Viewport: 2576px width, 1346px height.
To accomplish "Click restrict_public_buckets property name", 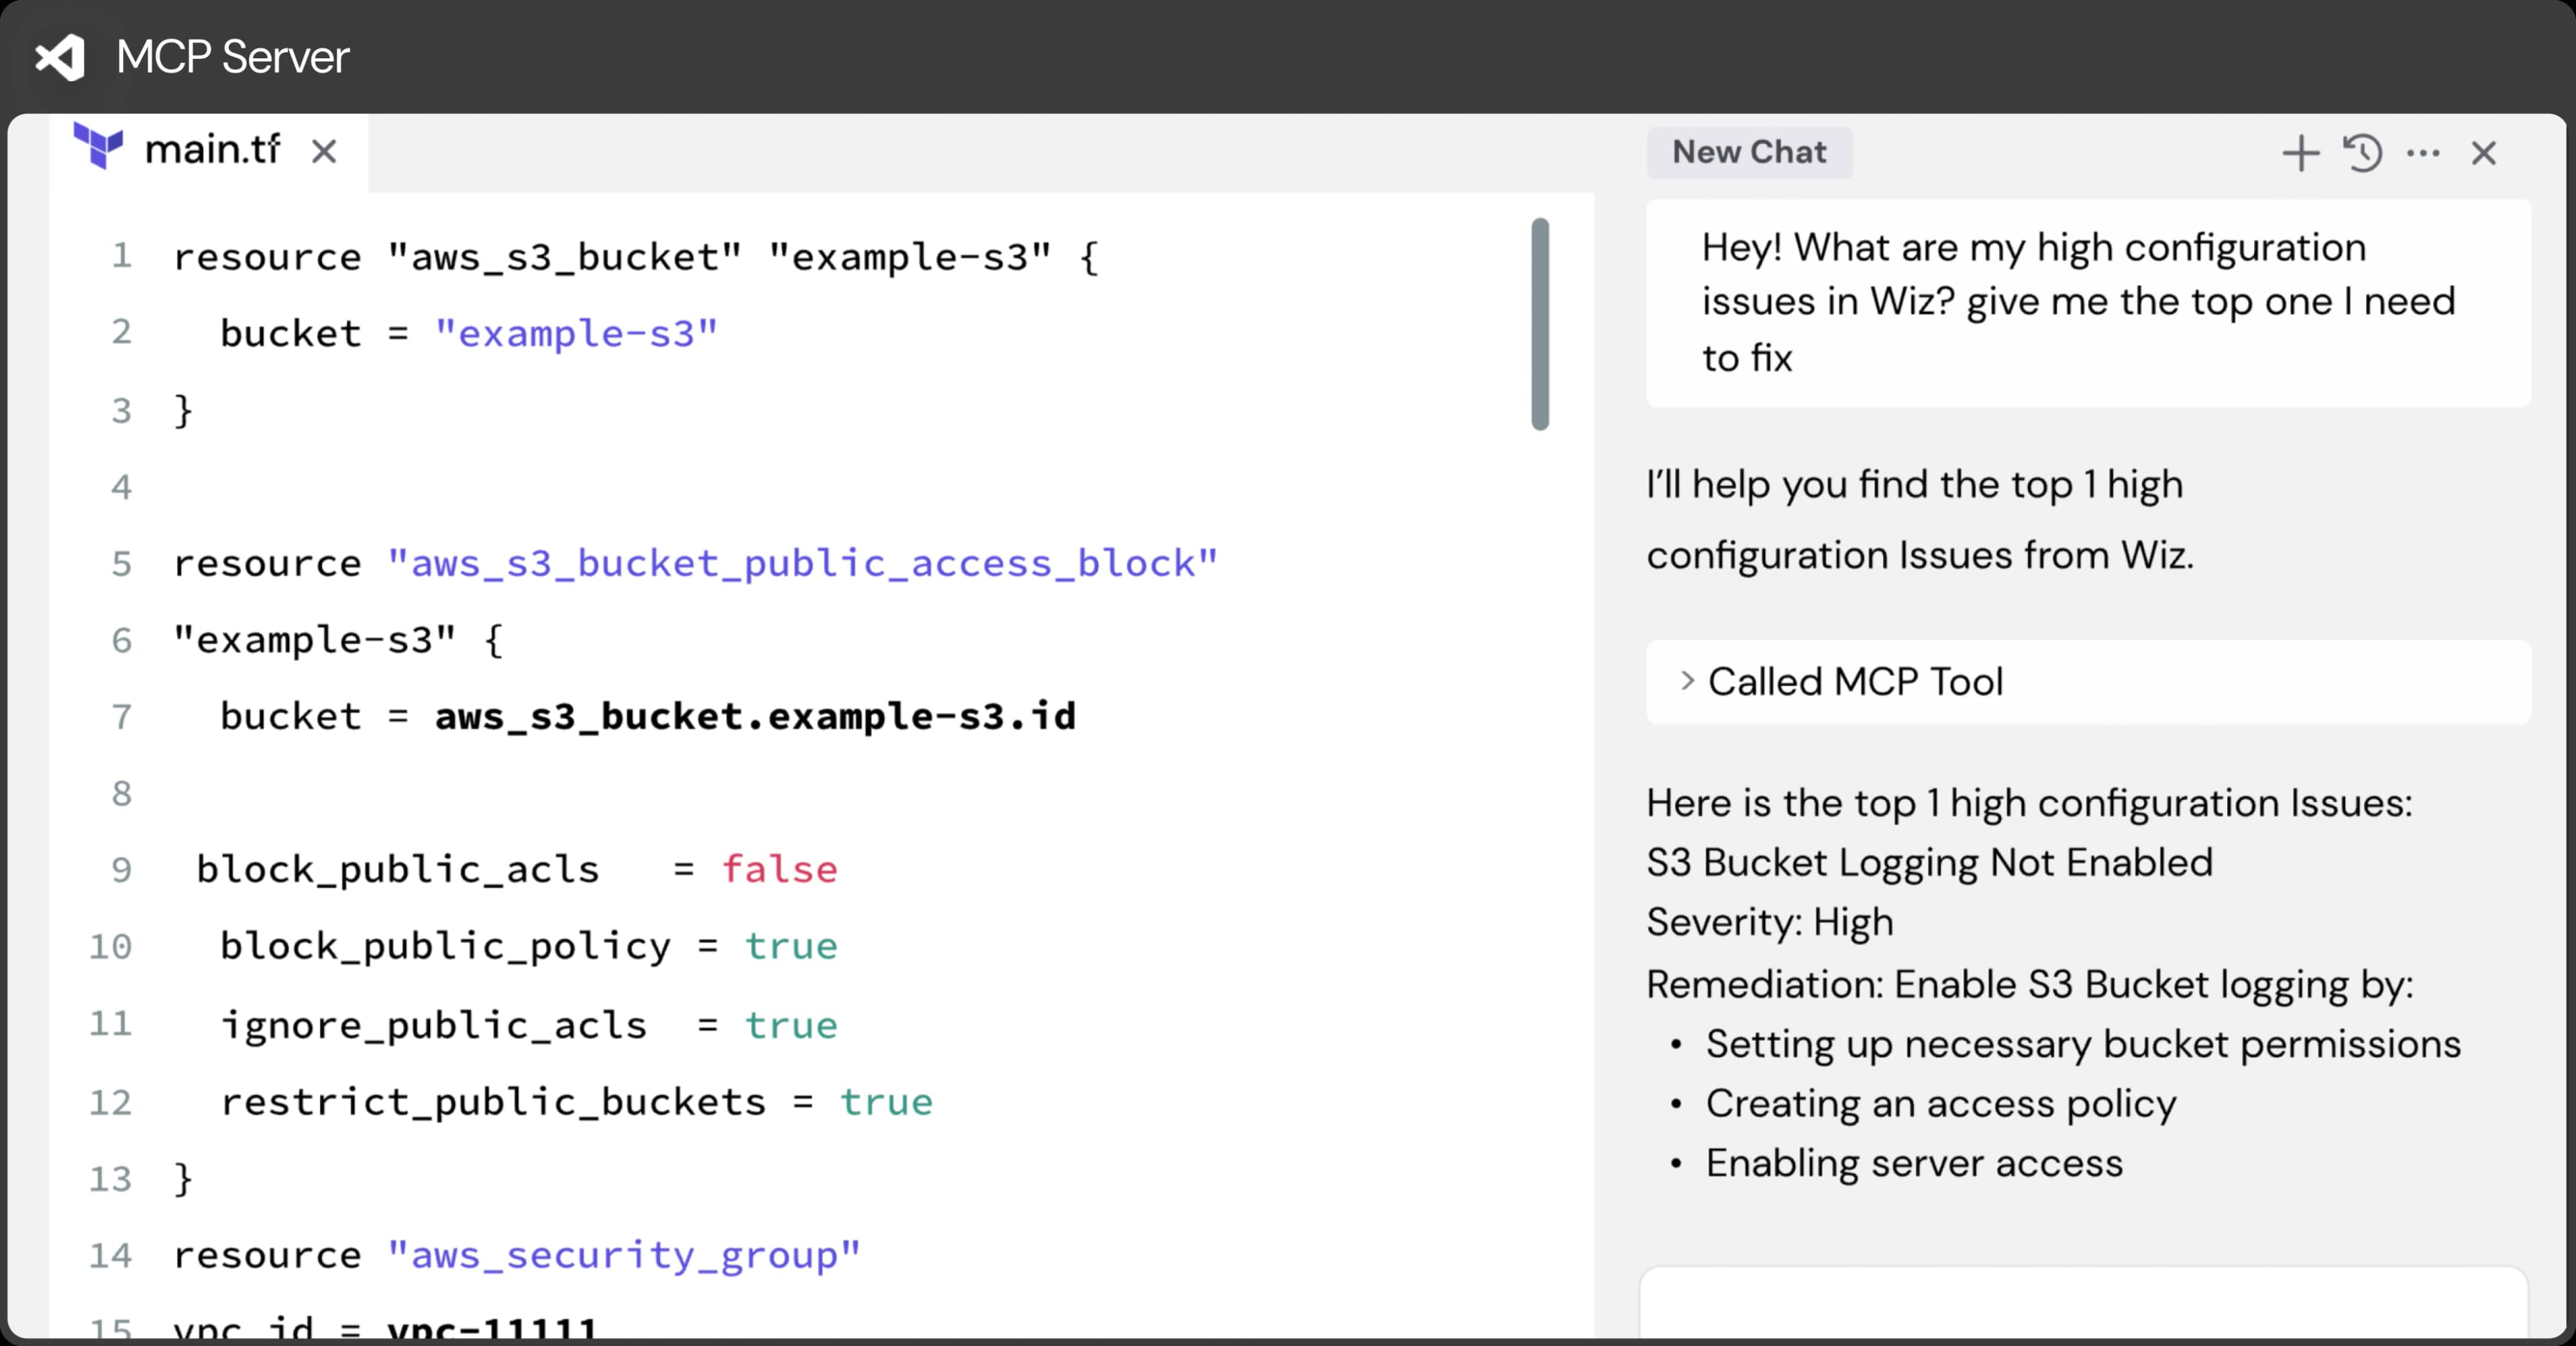I will 493,1102.
